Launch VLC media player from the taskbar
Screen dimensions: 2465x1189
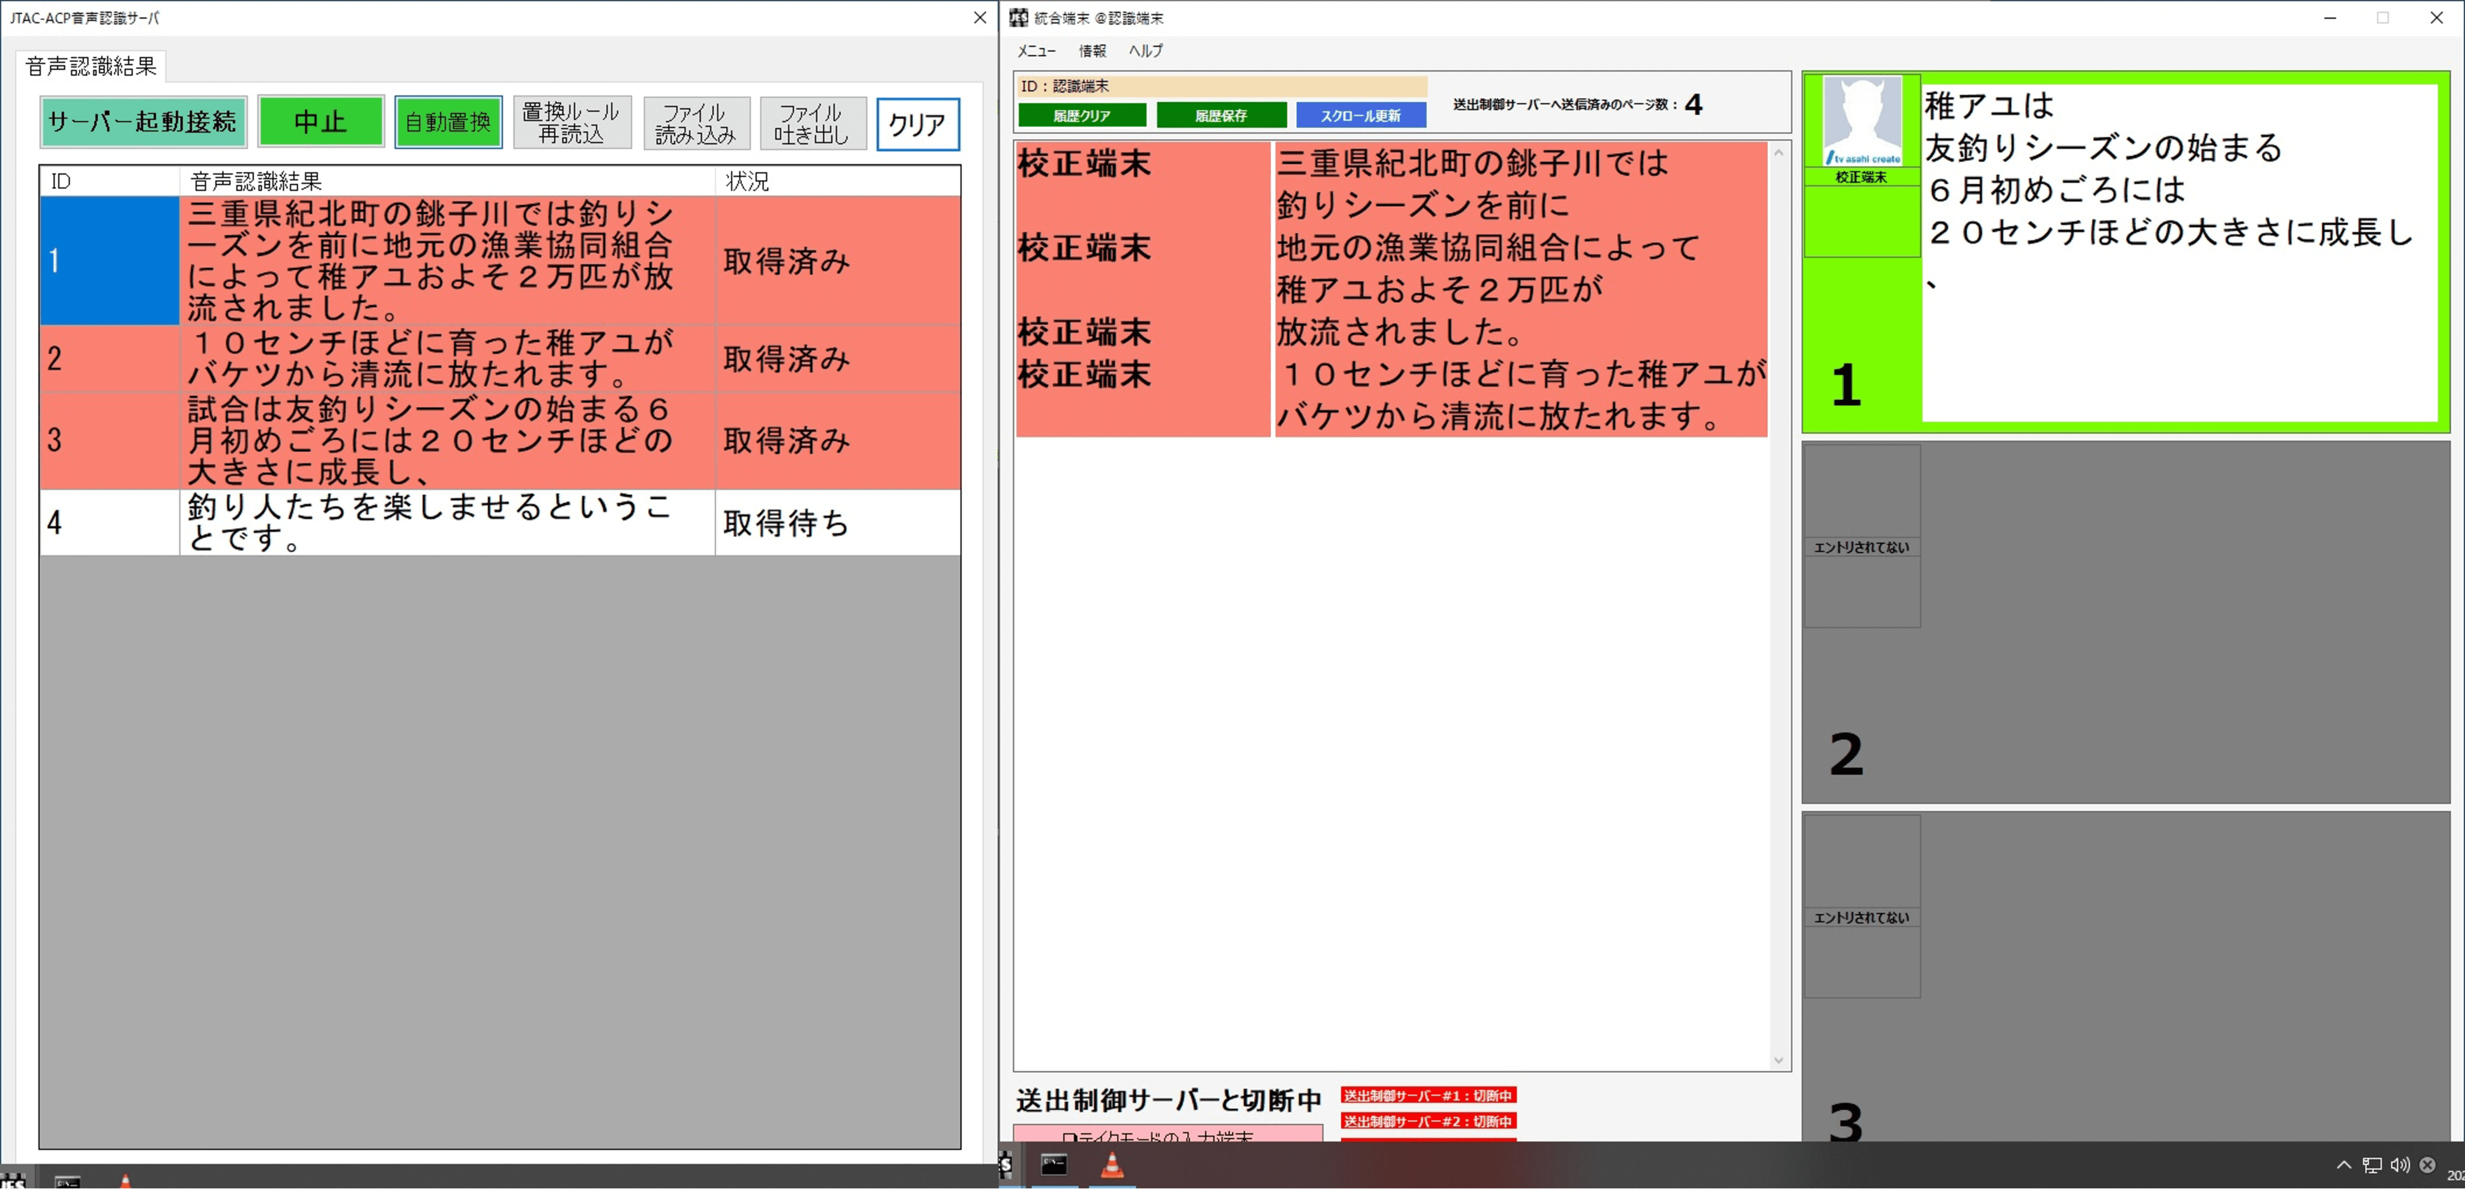(1113, 1166)
